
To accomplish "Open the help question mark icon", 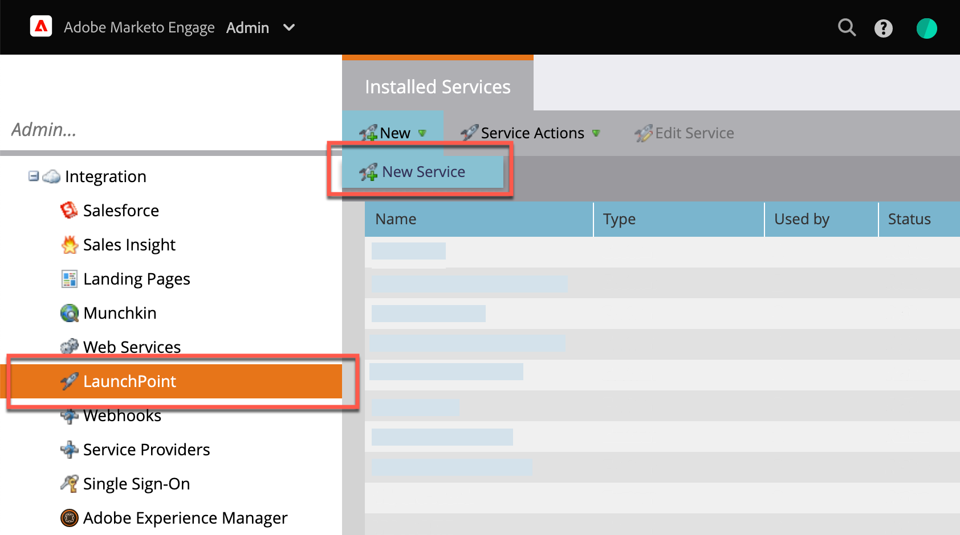I will point(884,28).
